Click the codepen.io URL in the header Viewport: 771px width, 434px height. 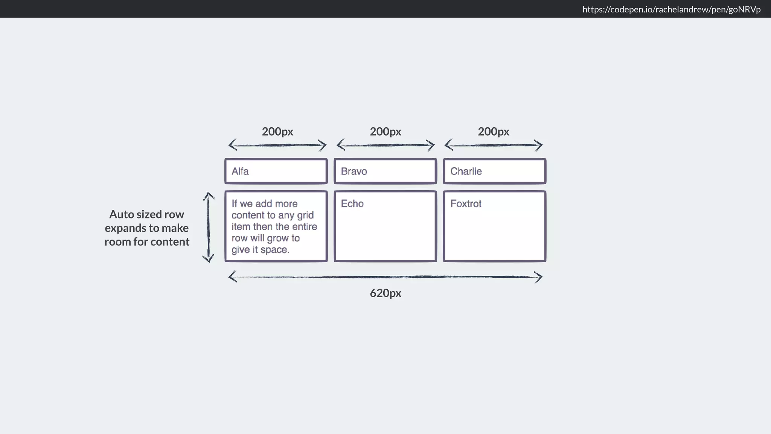671,9
